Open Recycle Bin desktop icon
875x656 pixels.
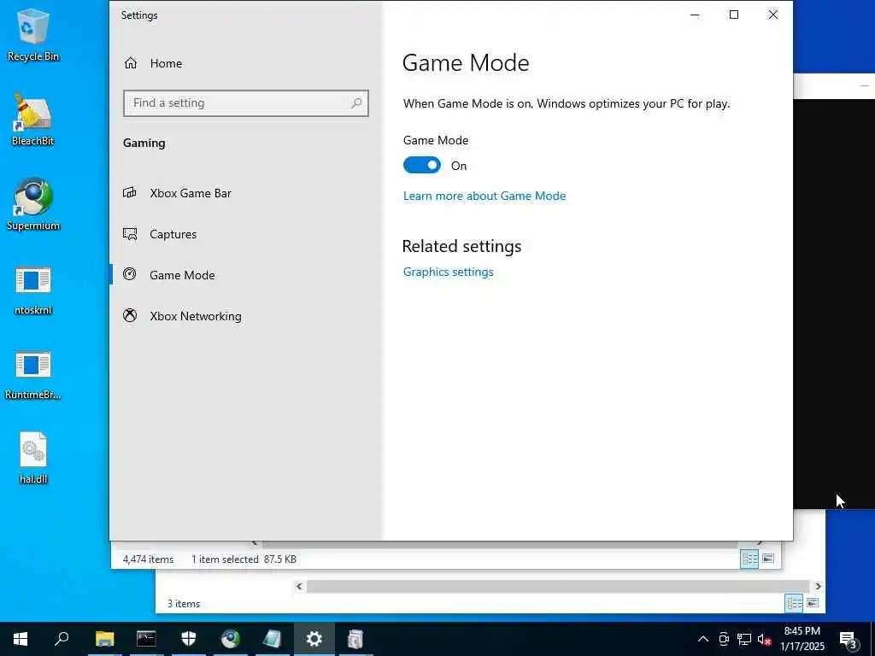click(x=33, y=35)
